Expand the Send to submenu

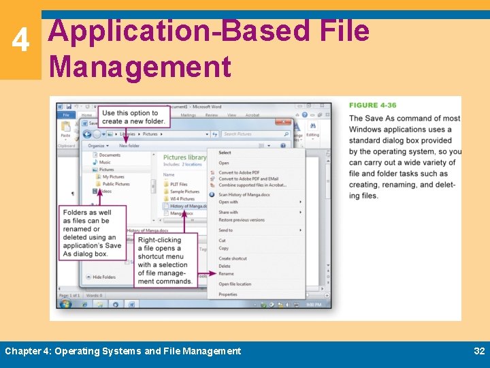(x=300, y=230)
